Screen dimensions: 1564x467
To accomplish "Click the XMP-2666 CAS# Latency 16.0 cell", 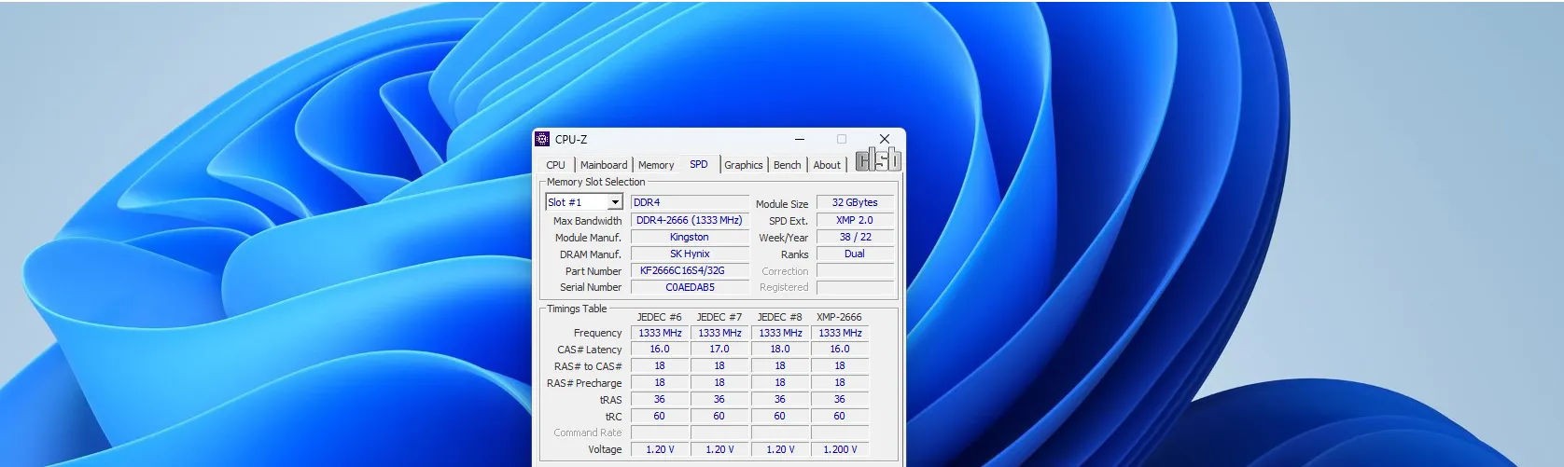I will point(840,349).
